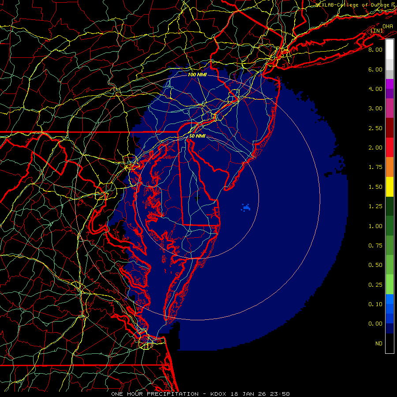Select the 1.50 legend label
The image size is (397, 397).
pos(375,187)
